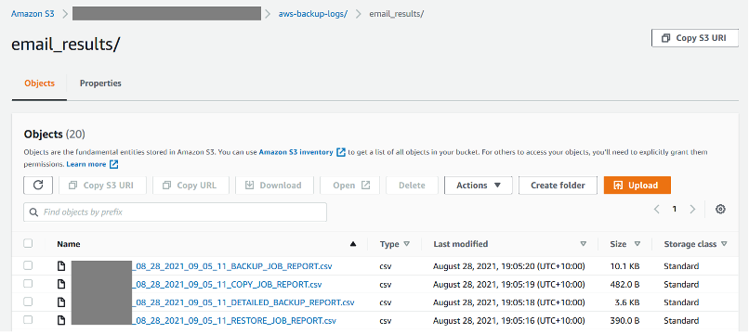749x334 pixels.
Task: Open the Actions dropdown menu
Action: [479, 186]
